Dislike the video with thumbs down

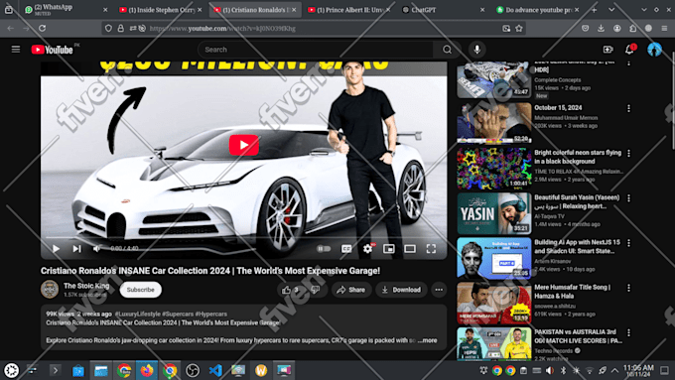point(316,290)
